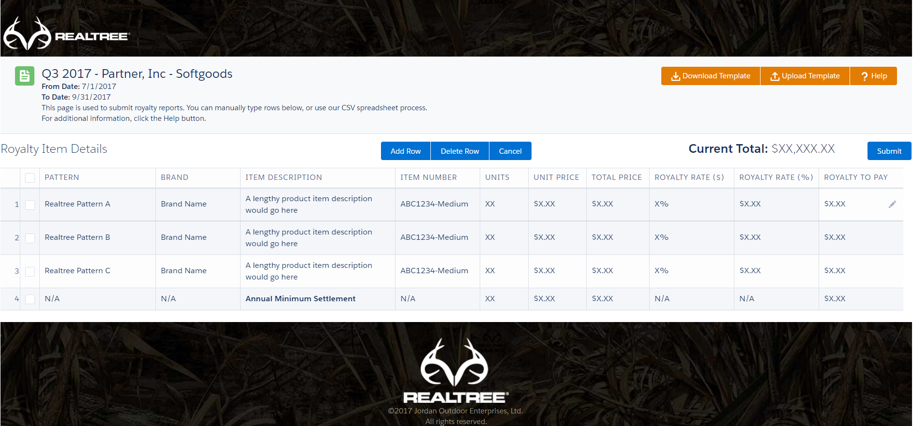Check the box for Realtree Pattern B row
This screenshot has width=913, height=426.
point(30,238)
